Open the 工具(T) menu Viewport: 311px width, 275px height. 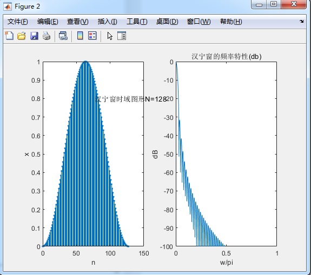coord(137,22)
